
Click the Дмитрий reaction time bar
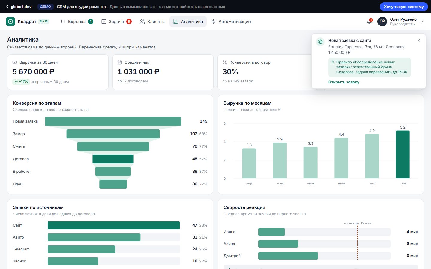288,256
